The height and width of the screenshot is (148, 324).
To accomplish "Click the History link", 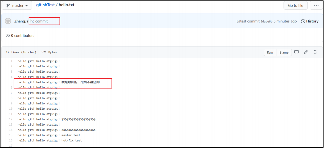I will [x=312, y=21].
